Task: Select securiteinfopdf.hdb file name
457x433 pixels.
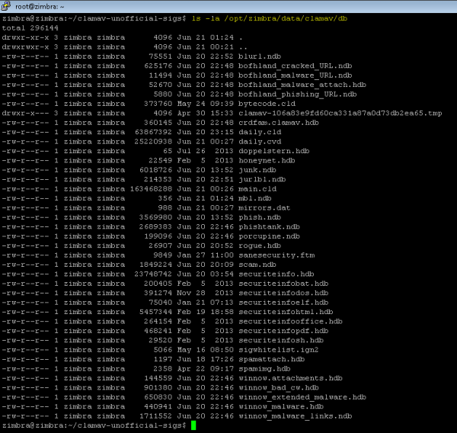Action: [283, 331]
